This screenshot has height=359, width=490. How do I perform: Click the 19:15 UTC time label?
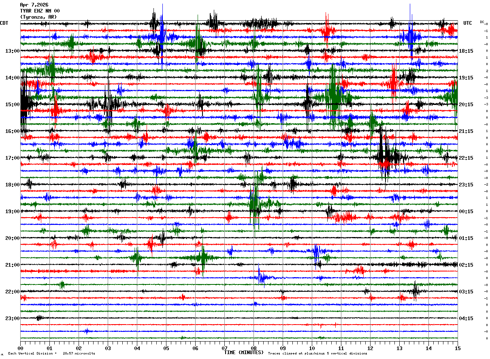pos(466,78)
